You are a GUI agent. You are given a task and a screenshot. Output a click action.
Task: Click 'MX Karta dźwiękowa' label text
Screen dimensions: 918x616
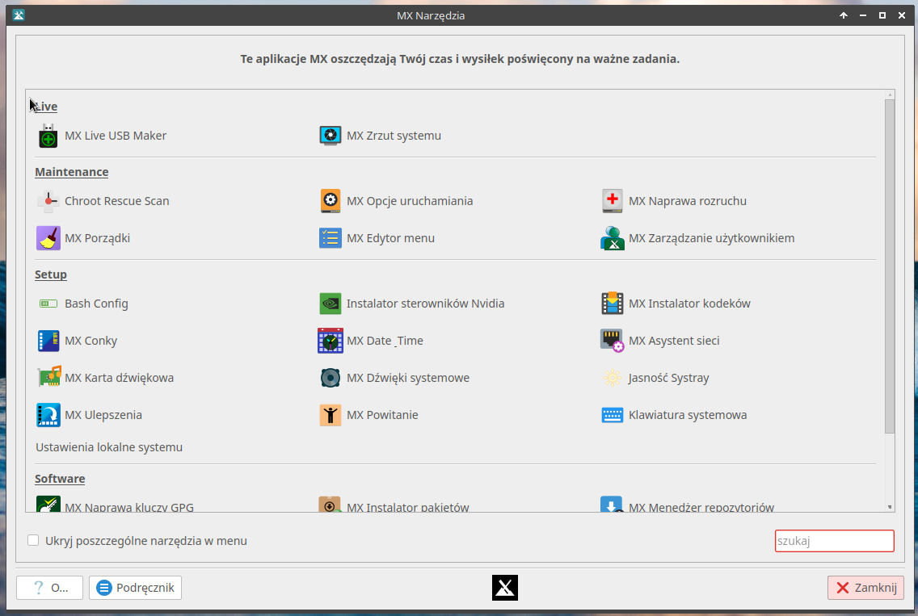[120, 378]
